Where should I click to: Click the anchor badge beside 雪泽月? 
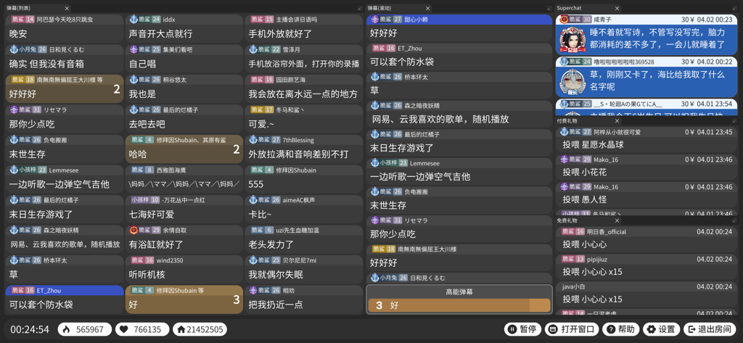[x=253, y=49]
